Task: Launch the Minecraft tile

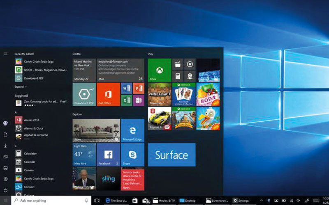Action: pos(159,94)
